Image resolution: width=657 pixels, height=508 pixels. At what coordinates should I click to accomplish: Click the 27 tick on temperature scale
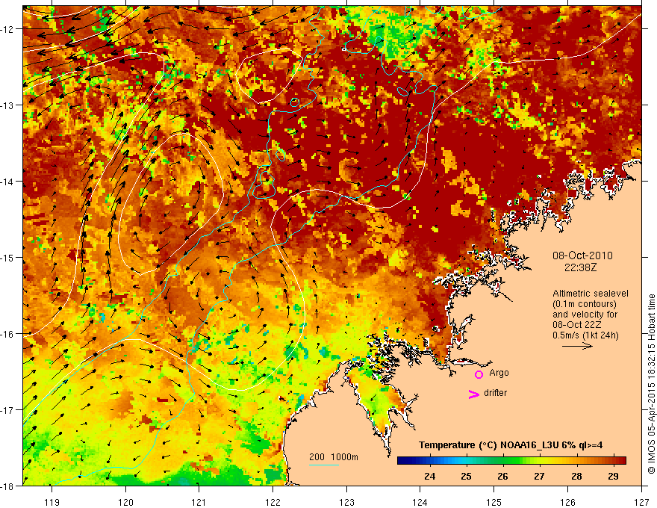(x=539, y=476)
